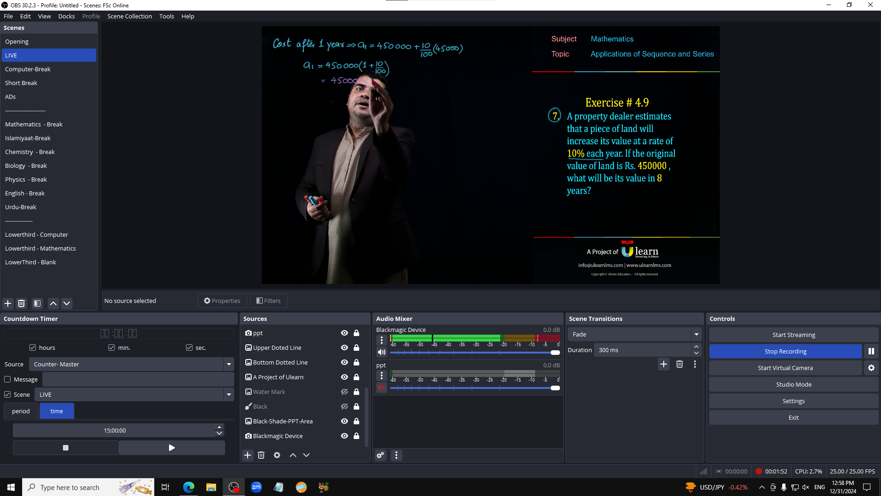Hide Black-Shade-PPT-Area source
This screenshot has width=881, height=496.
pos(344,421)
